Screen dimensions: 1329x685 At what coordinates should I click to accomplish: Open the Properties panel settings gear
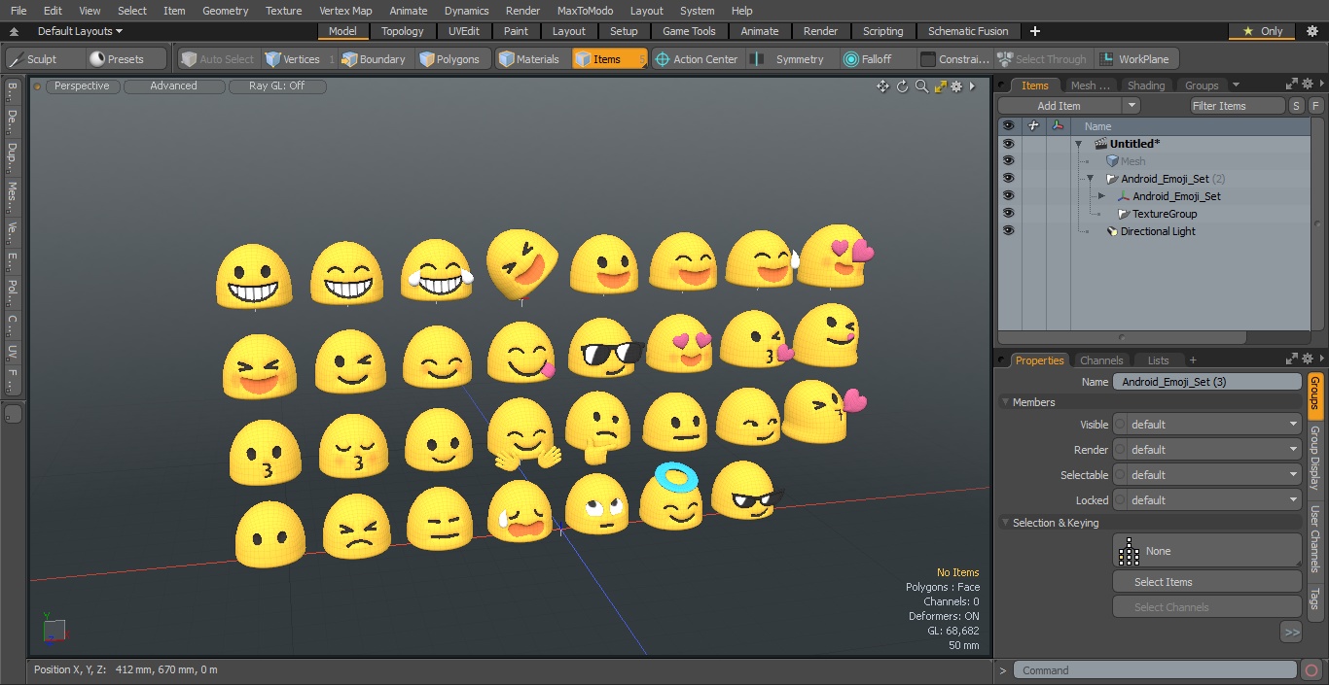tap(1307, 360)
